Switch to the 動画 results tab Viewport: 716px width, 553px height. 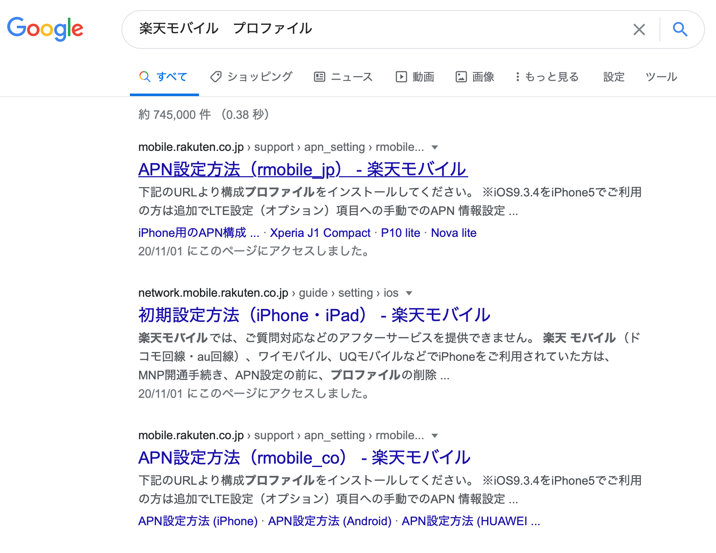pos(415,77)
